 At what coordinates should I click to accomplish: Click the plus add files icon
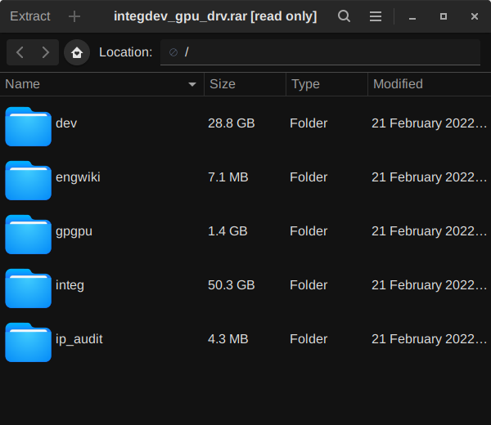coord(74,16)
